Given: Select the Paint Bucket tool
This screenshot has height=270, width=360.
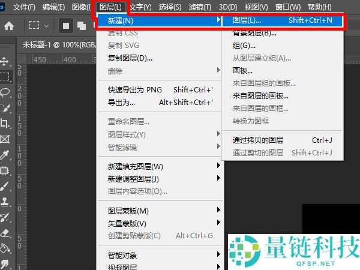Looking at the screenshot, I should [x=5, y=248].
